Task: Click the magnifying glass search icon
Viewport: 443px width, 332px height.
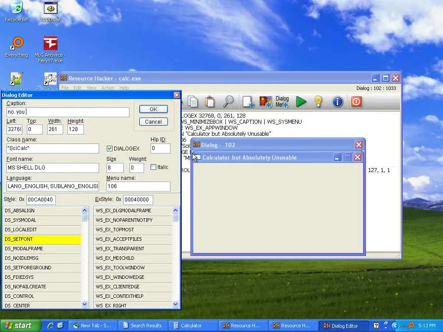Action: click(x=228, y=102)
